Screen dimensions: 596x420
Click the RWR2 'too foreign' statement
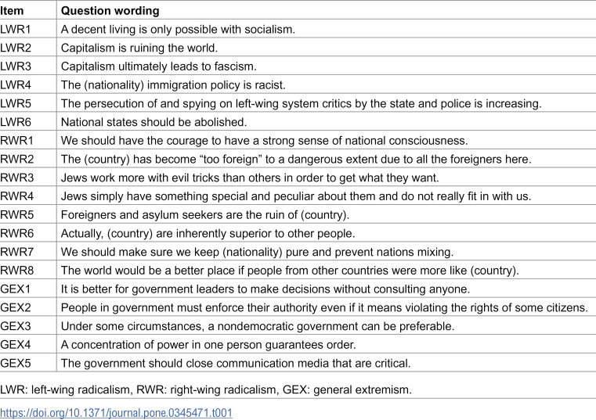click(x=296, y=159)
